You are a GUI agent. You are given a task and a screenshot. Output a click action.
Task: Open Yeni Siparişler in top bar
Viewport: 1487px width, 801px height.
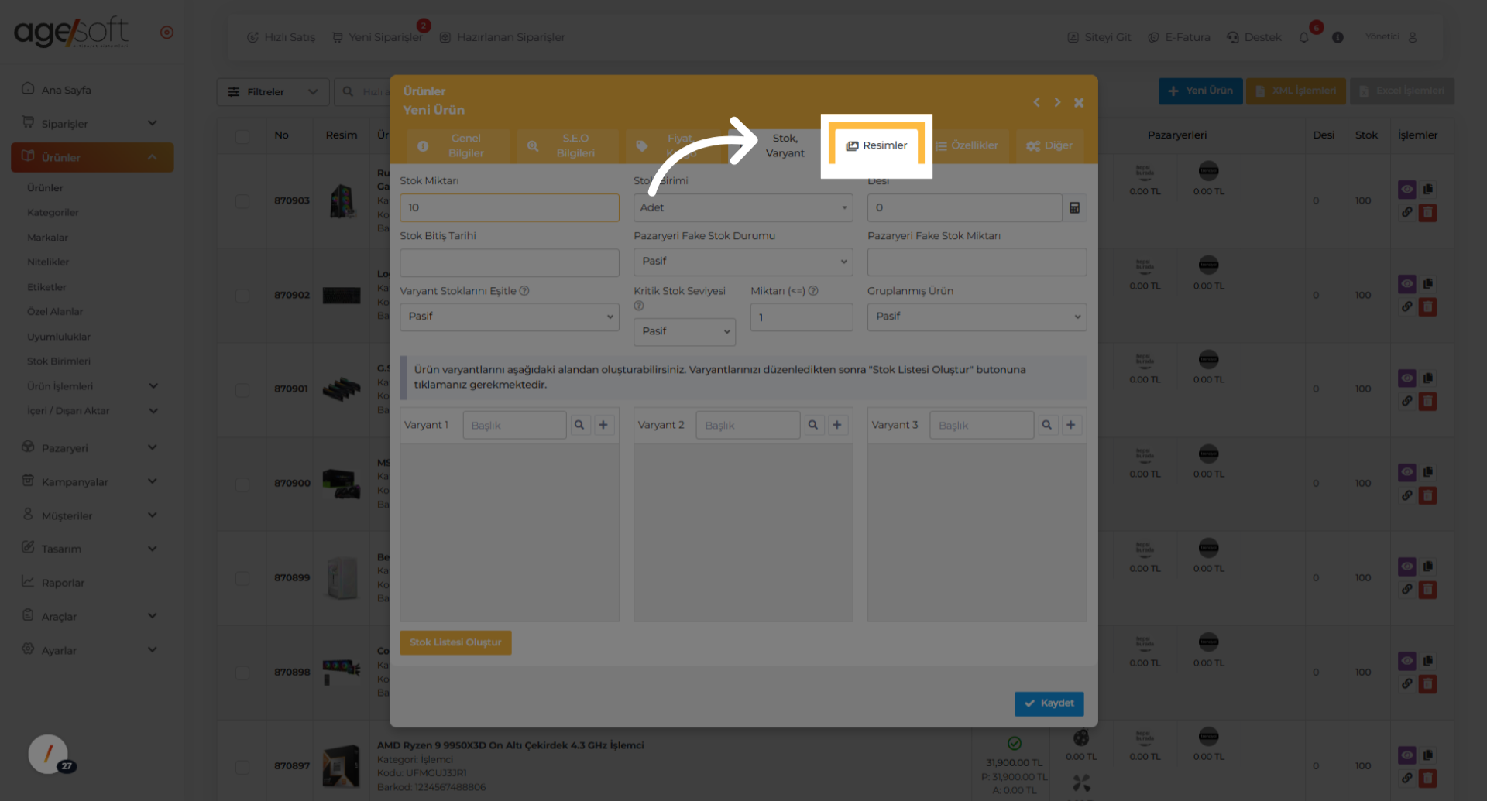tap(377, 37)
